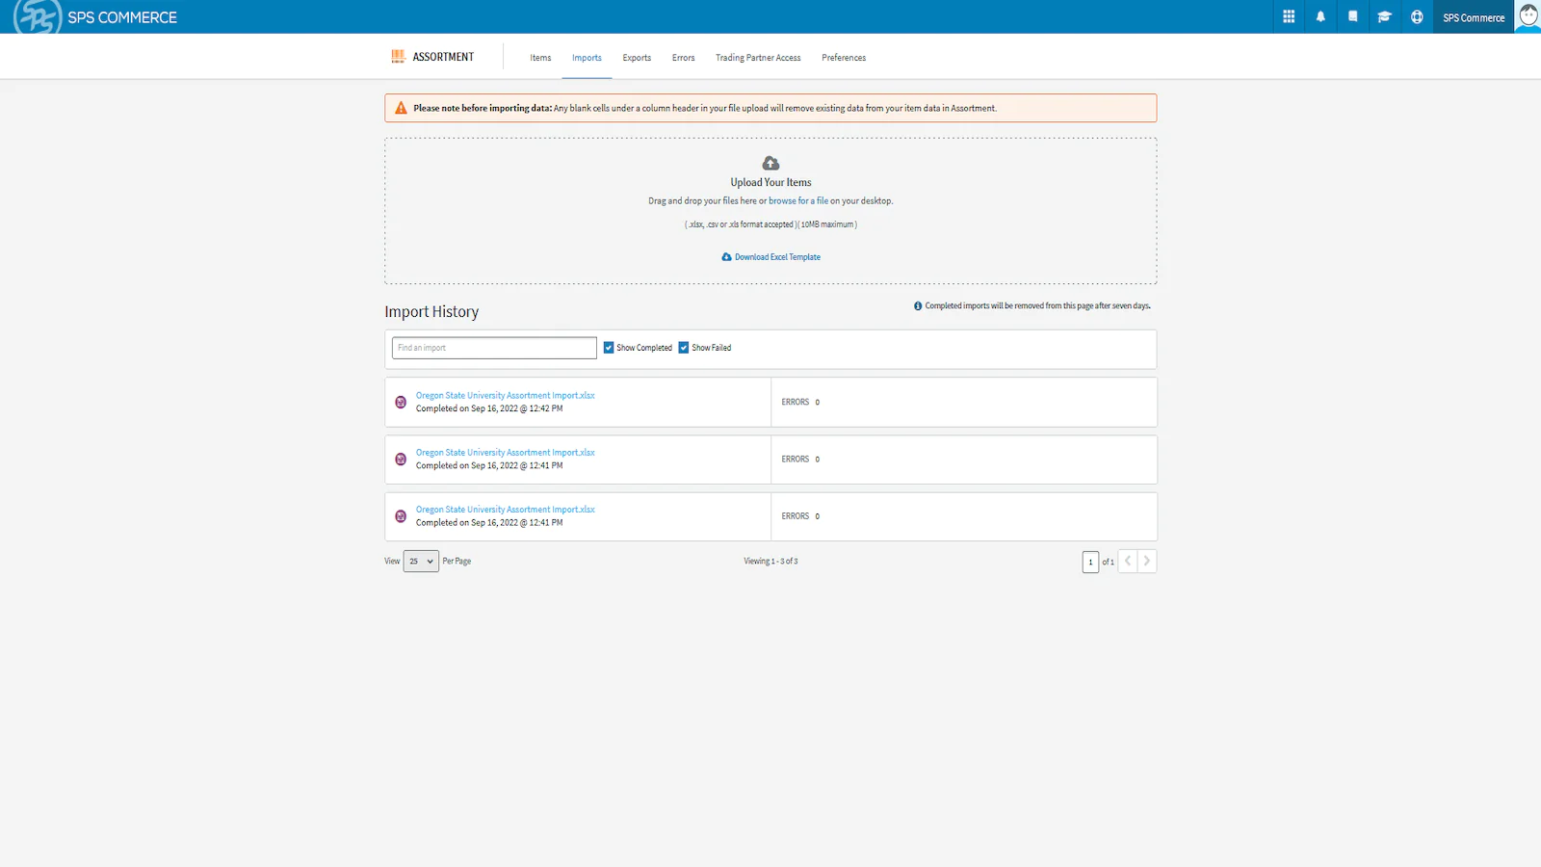Viewport: 1541px width, 867px height.
Task: Open the graduation cap training icon
Action: 1384,16
